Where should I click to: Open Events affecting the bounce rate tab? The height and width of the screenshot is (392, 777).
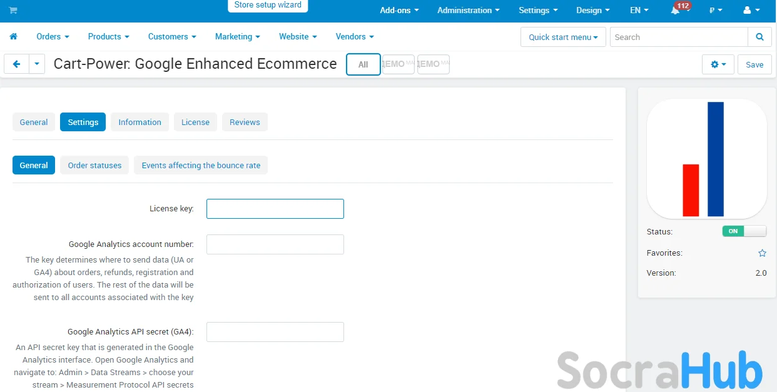click(x=201, y=165)
